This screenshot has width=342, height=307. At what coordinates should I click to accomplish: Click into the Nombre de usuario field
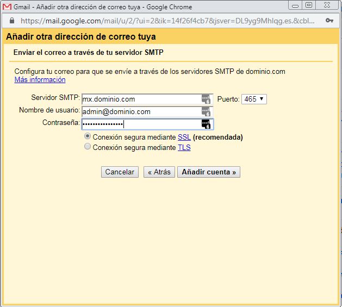pos(140,111)
